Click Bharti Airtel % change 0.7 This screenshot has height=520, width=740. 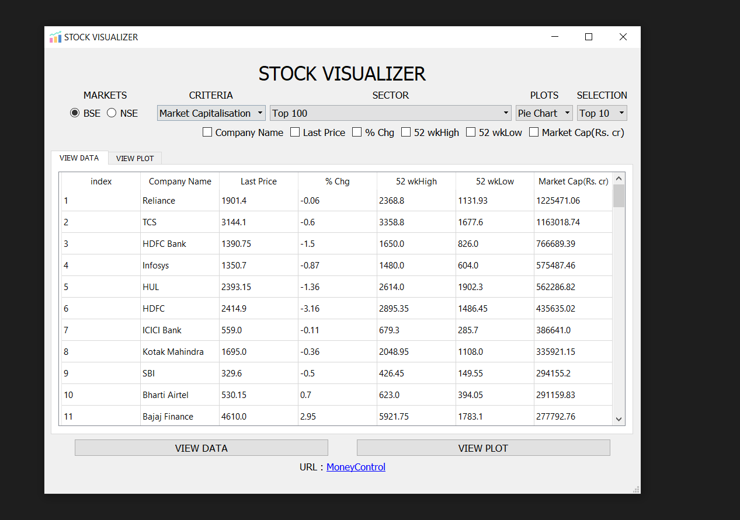pyautogui.click(x=338, y=395)
